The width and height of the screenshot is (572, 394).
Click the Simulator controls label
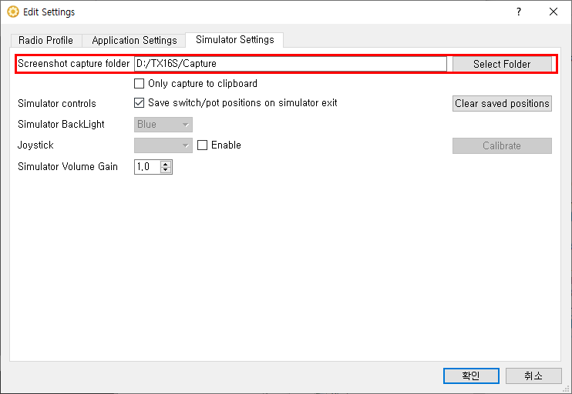coord(57,103)
